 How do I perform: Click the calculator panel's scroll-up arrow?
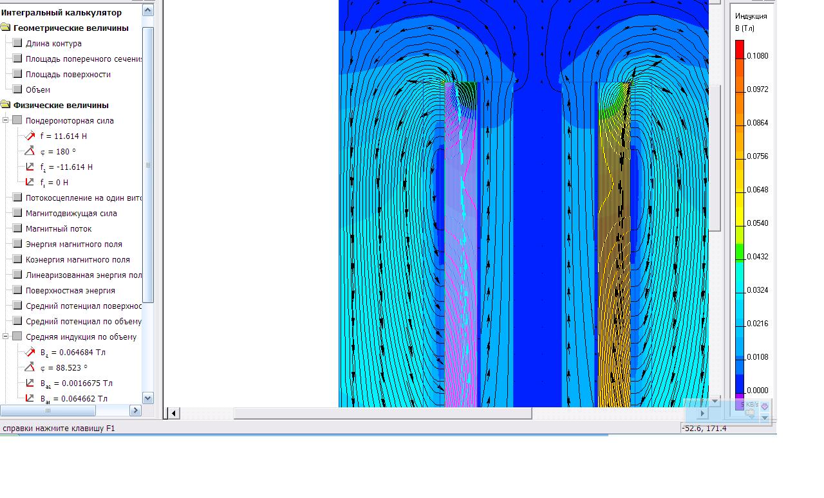(147, 10)
